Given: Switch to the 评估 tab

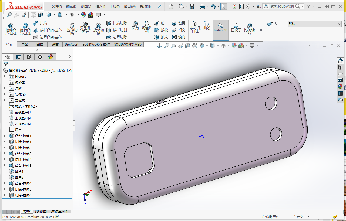Looking at the screenshot, I should [55, 44].
